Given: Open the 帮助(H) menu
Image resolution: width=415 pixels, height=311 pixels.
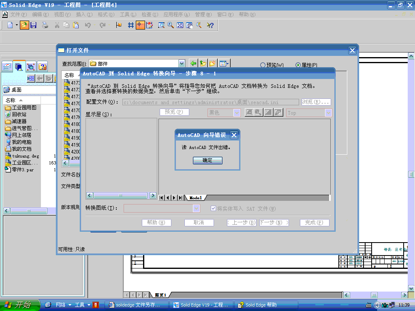Looking at the screenshot, I should [247, 14].
